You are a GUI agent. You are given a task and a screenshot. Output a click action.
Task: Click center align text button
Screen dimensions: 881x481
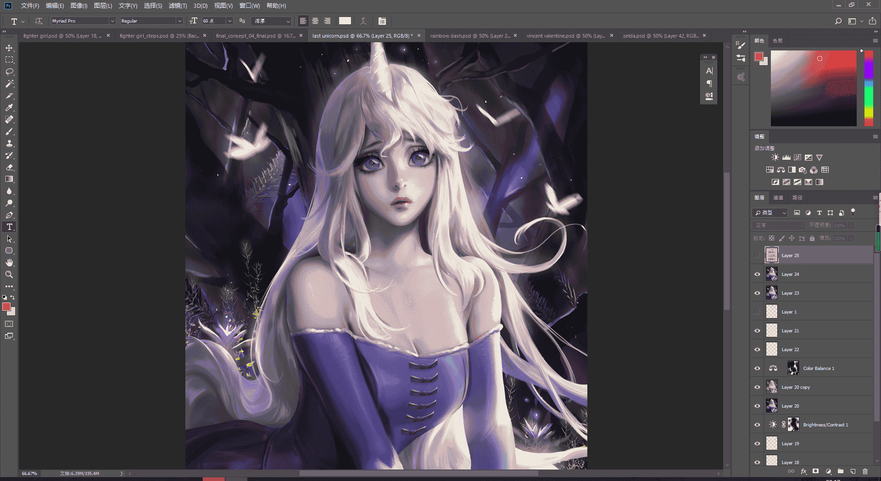(315, 21)
